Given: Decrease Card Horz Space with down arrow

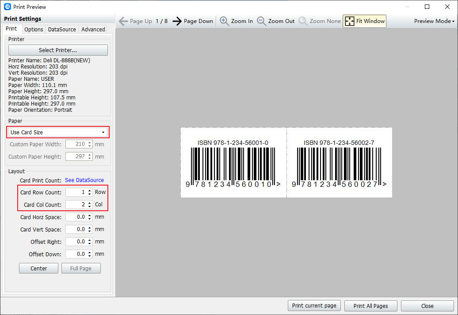Looking at the screenshot, I should pyautogui.click(x=89, y=219).
